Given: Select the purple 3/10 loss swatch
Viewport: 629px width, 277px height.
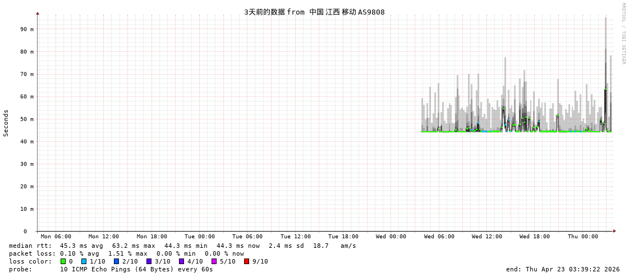Looking at the screenshot, I should coord(149,261).
